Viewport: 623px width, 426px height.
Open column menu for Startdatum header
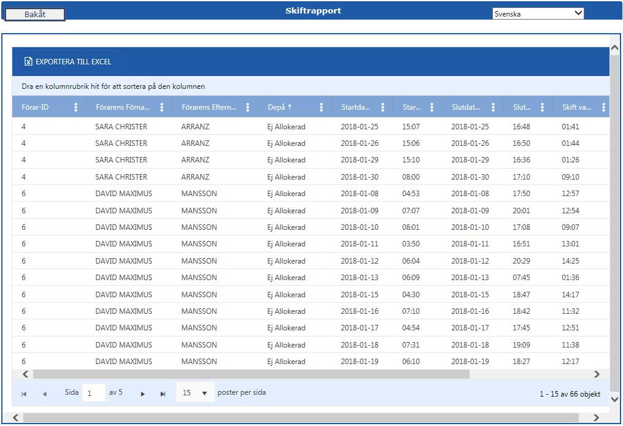[x=382, y=107]
